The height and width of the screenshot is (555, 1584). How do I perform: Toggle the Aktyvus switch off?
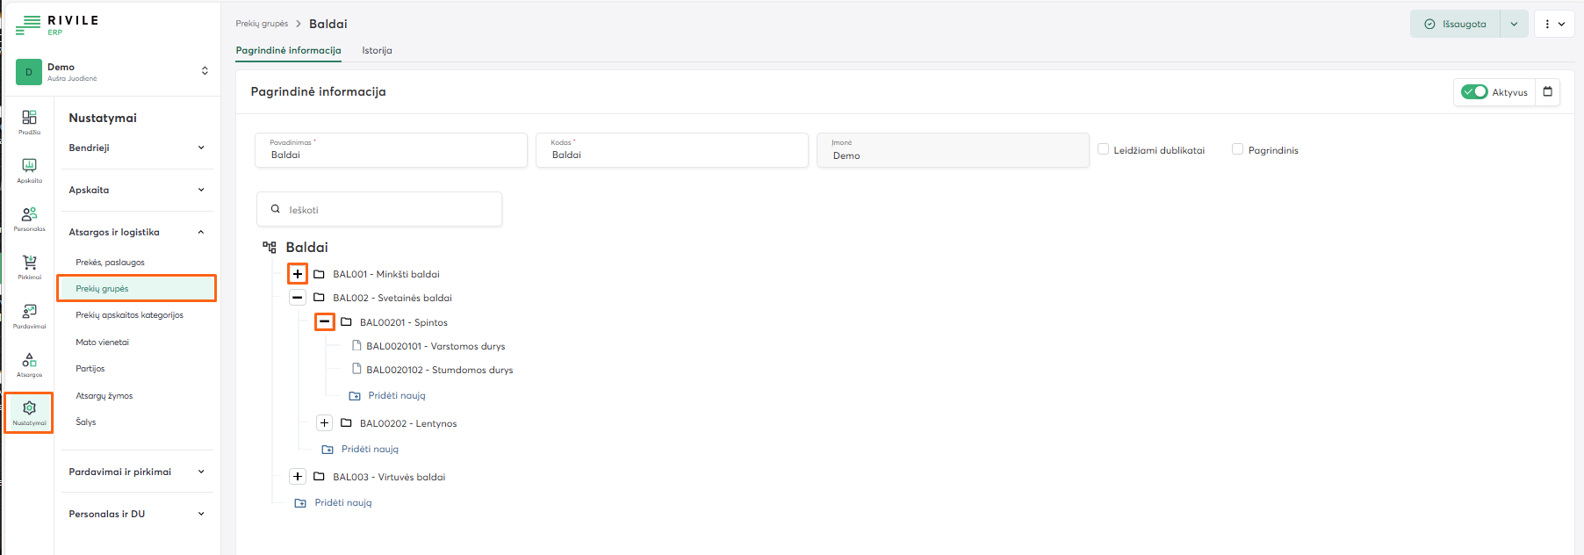[x=1474, y=92]
